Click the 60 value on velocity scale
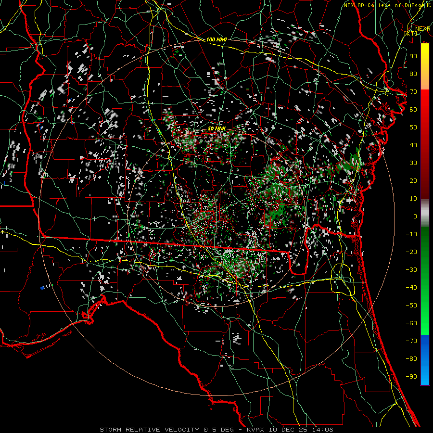433x433 pixels. coord(413,109)
